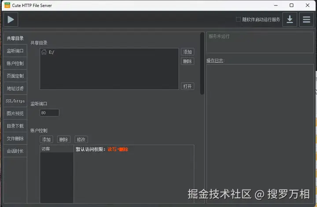Enable 随软件启动运行服务 checkbox
This screenshot has width=317, height=207.
point(238,19)
